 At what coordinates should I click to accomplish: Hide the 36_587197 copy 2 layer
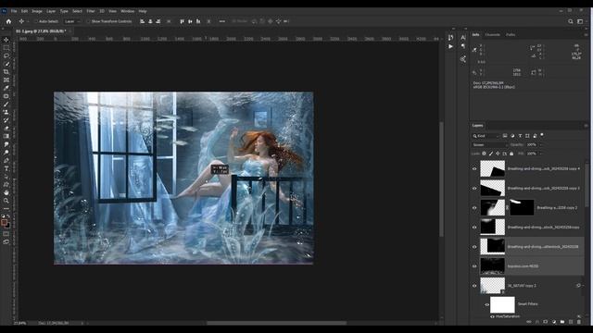tap(474, 286)
